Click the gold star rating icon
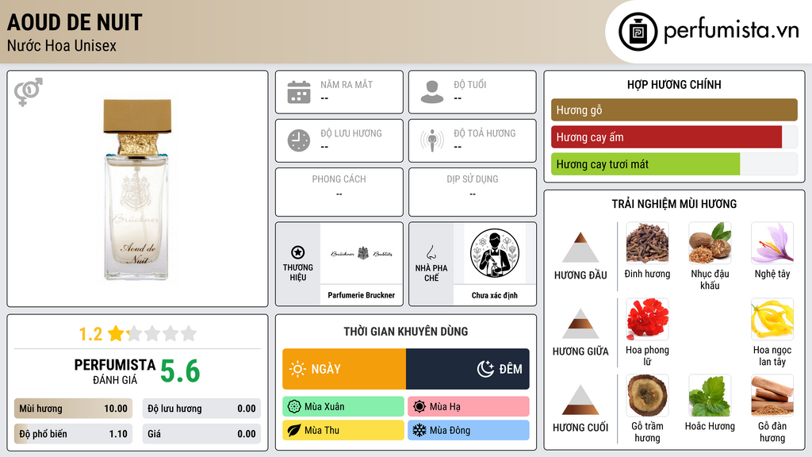Viewport: 812px width, 457px height. (x=116, y=333)
